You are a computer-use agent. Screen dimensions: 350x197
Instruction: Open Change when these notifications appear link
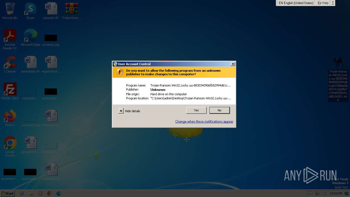[204, 121]
